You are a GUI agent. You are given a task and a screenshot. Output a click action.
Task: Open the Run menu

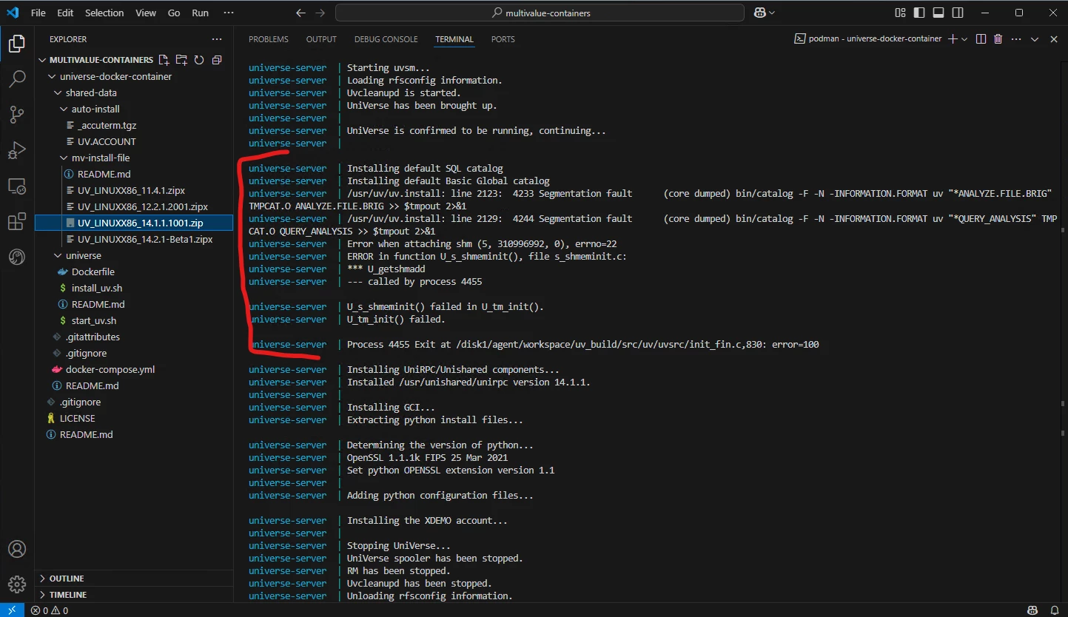200,13
